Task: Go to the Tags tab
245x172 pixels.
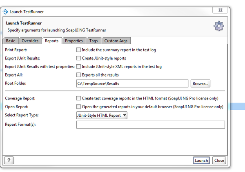Action: click(x=93, y=41)
